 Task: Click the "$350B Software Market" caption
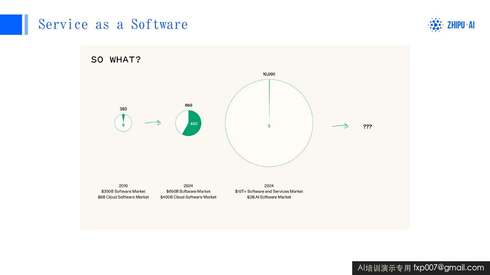123,191
